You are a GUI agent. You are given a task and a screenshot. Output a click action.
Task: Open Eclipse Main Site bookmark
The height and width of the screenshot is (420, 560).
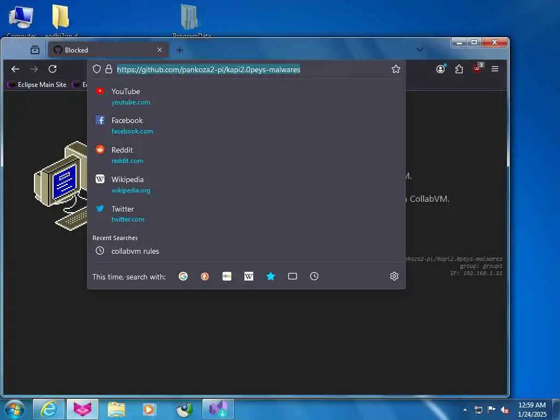click(x=38, y=85)
